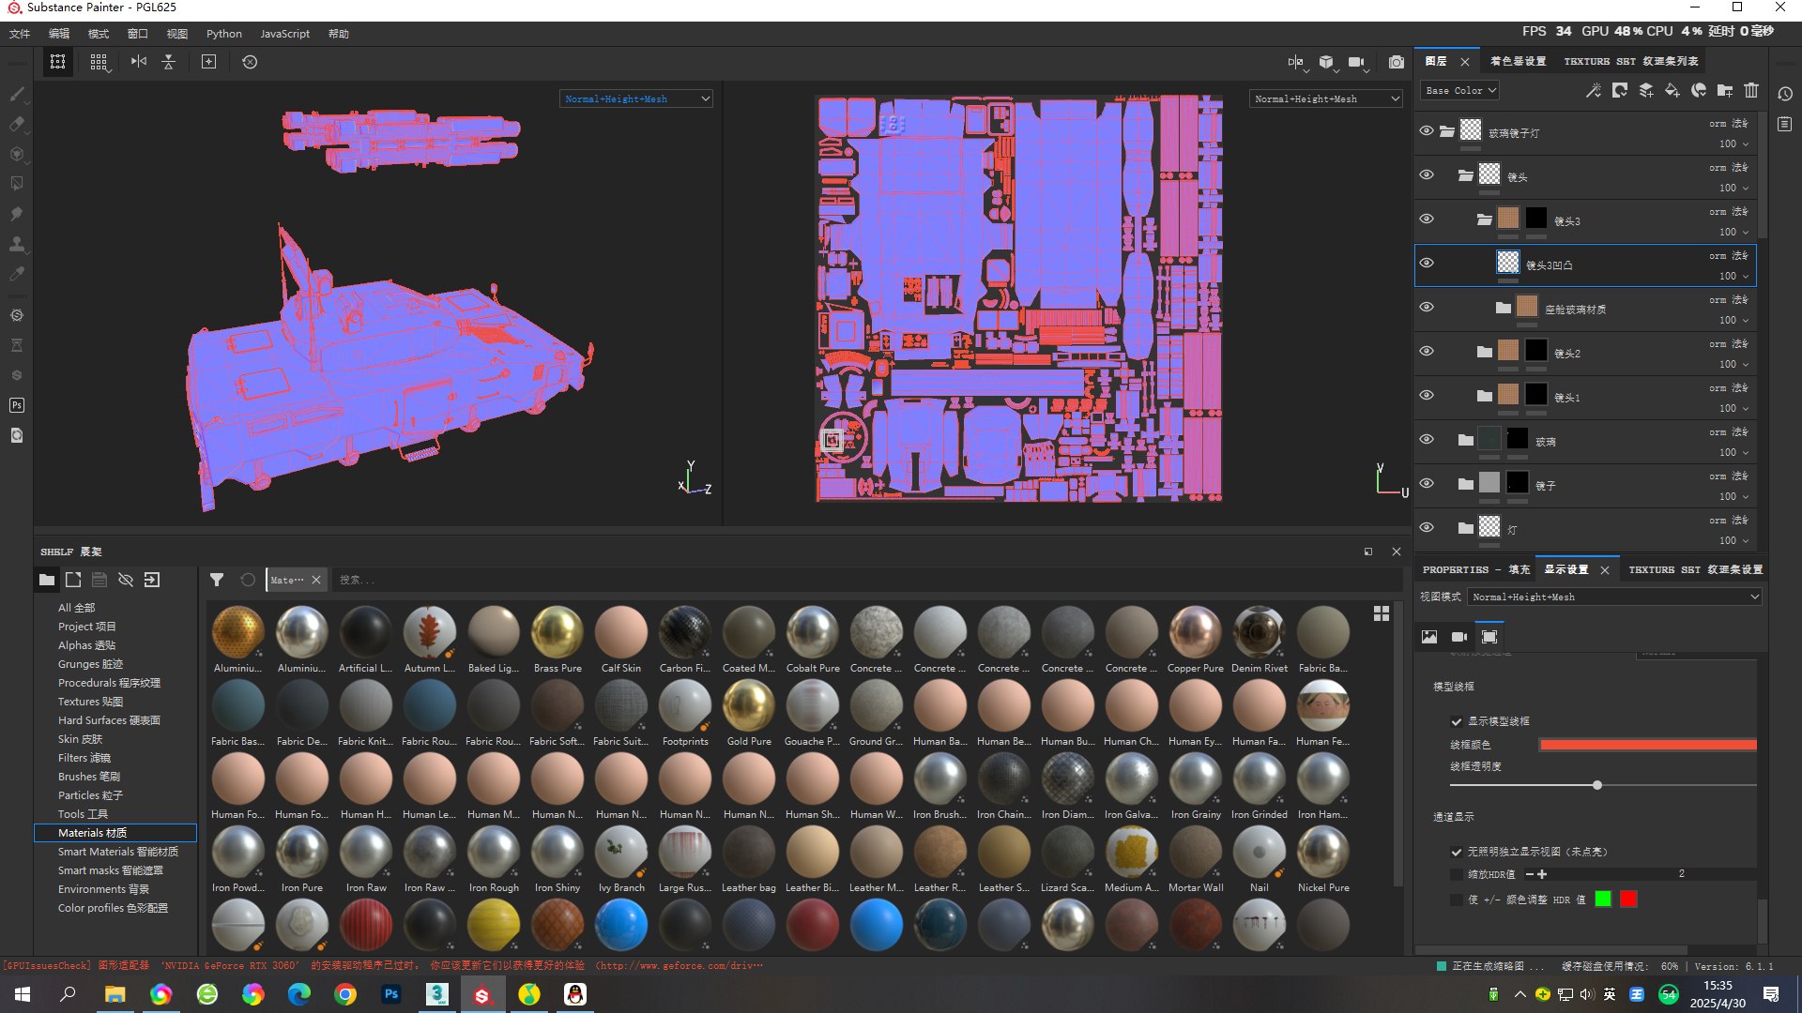Screen dimensions: 1802x1013
Task: Toggle 缩放HDR值 checkbox
Action: [1457, 874]
